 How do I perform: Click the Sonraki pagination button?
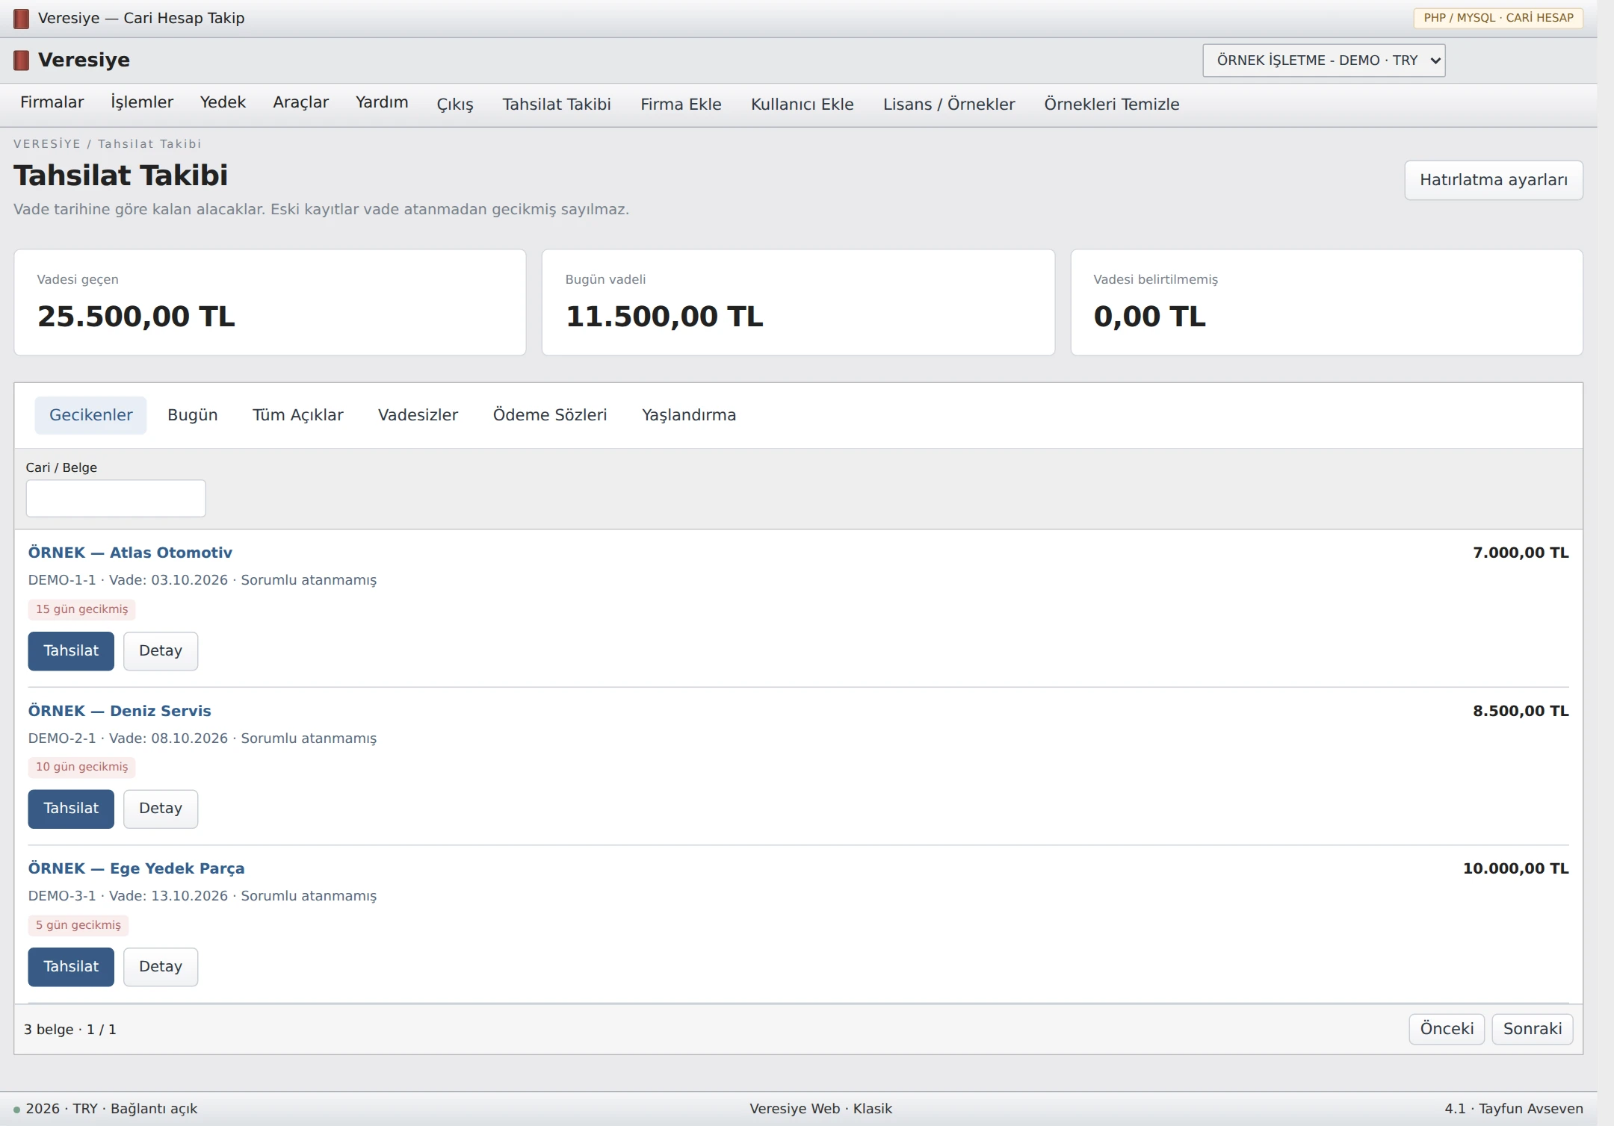point(1533,1029)
